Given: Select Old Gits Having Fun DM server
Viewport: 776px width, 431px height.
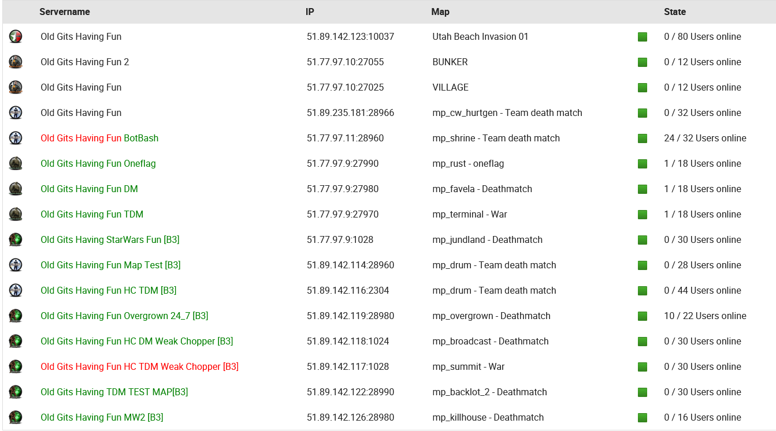Looking at the screenshot, I should coord(89,189).
